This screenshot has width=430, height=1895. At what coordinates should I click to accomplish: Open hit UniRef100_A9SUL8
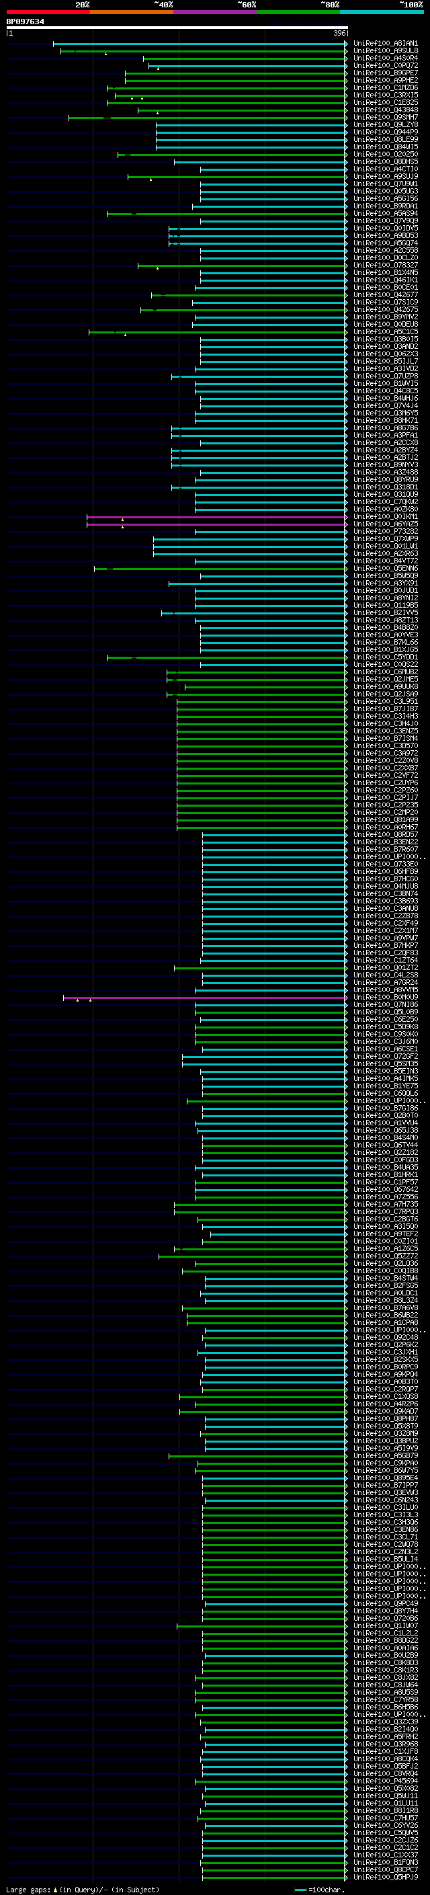[385, 51]
